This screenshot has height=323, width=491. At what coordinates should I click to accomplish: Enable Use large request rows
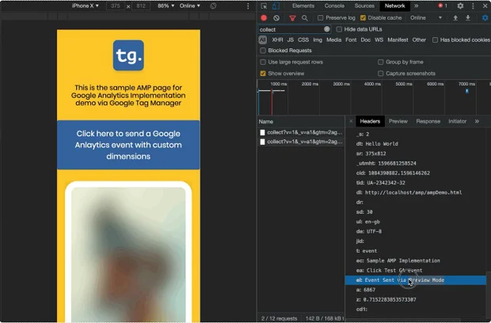263,62
